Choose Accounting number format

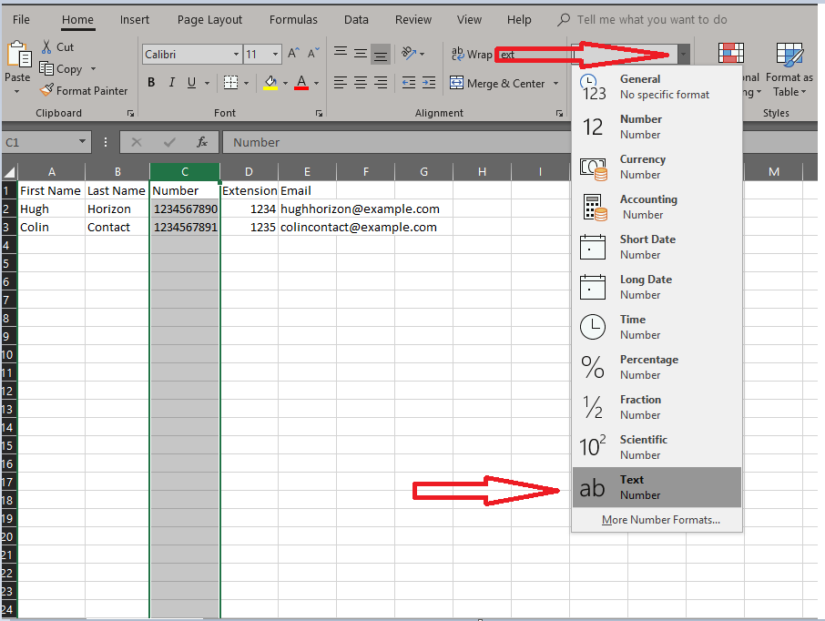[x=657, y=207]
